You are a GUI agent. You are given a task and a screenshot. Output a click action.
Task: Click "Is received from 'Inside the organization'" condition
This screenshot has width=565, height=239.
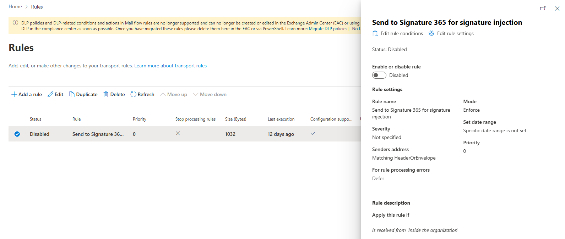pyautogui.click(x=415, y=230)
